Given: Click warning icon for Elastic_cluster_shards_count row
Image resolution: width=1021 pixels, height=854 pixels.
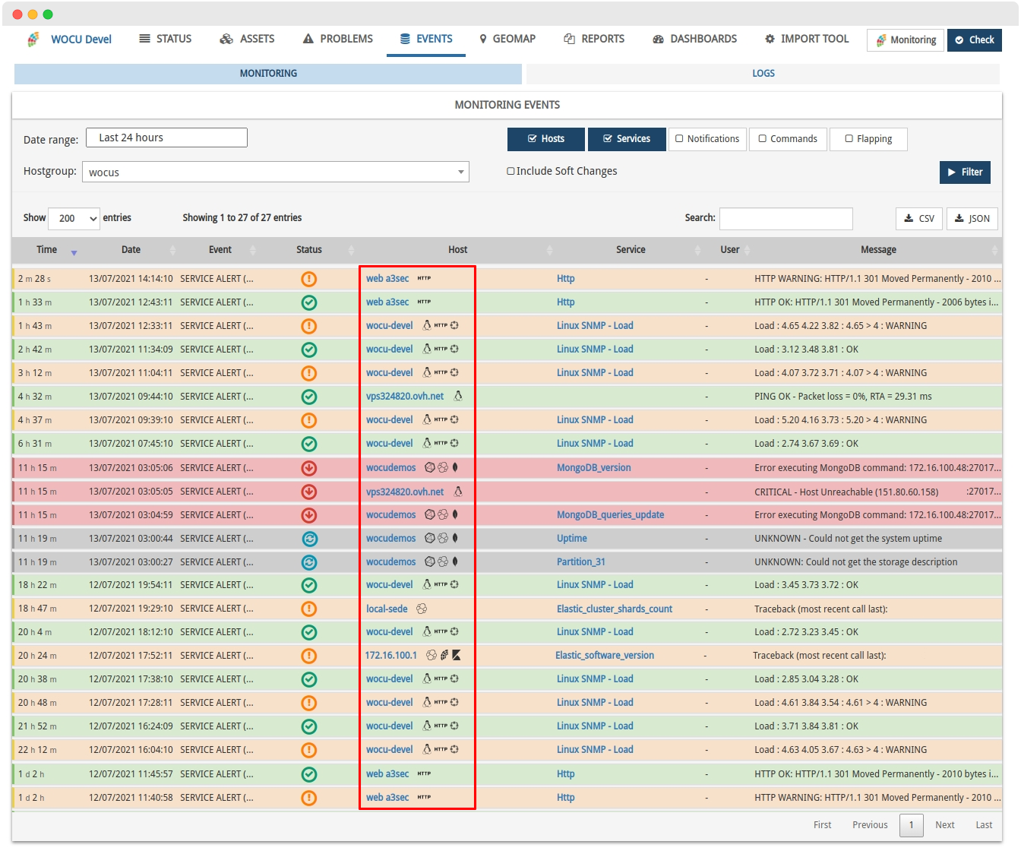Looking at the screenshot, I should pos(309,609).
